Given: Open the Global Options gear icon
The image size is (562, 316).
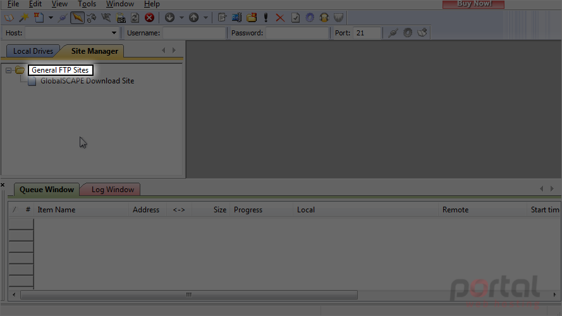Looking at the screenshot, I should tap(310, 18).
